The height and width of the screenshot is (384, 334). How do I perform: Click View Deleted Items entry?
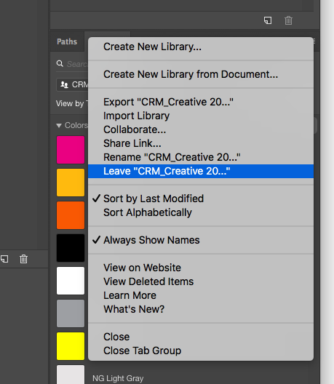click(201, 281)
